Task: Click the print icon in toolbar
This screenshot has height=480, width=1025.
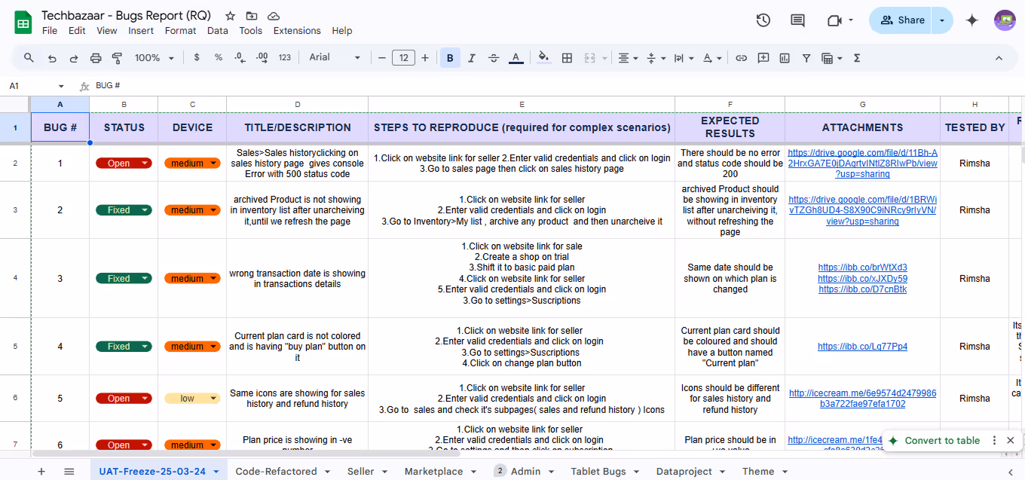Action: pyautogui.click(x=96, y=58)
